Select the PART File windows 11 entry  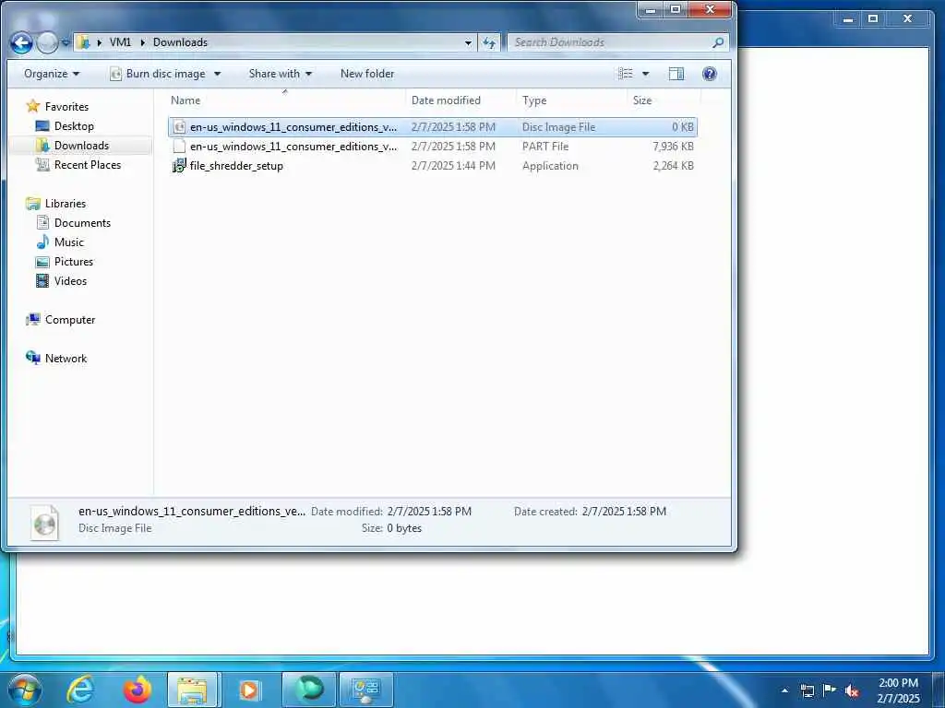click(432, 147)
